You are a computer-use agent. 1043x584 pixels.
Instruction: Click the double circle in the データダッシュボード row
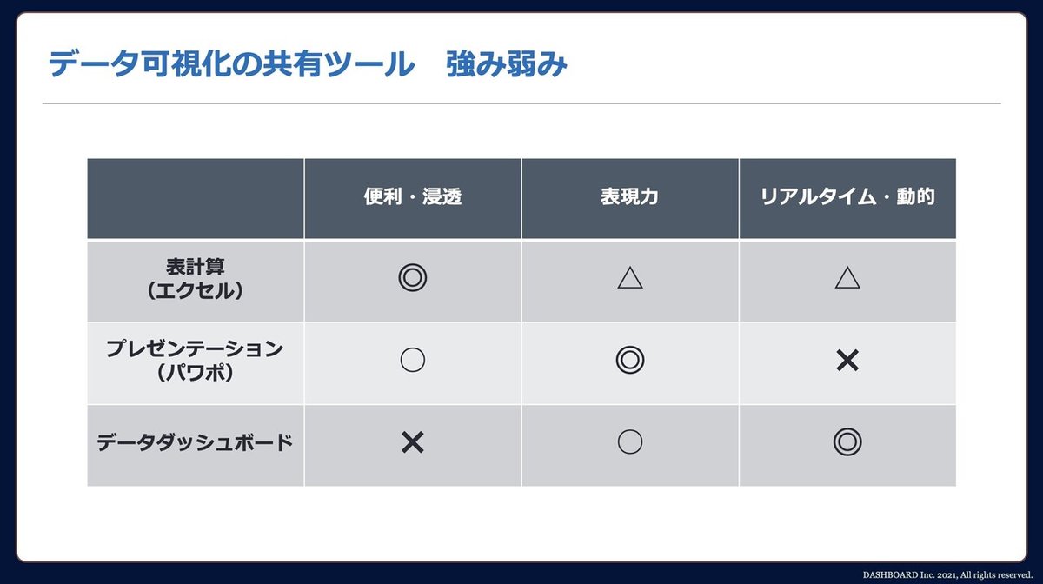tap(847, 442)
